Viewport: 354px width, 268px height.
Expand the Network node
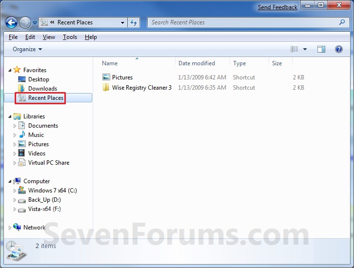pos(10,228)
